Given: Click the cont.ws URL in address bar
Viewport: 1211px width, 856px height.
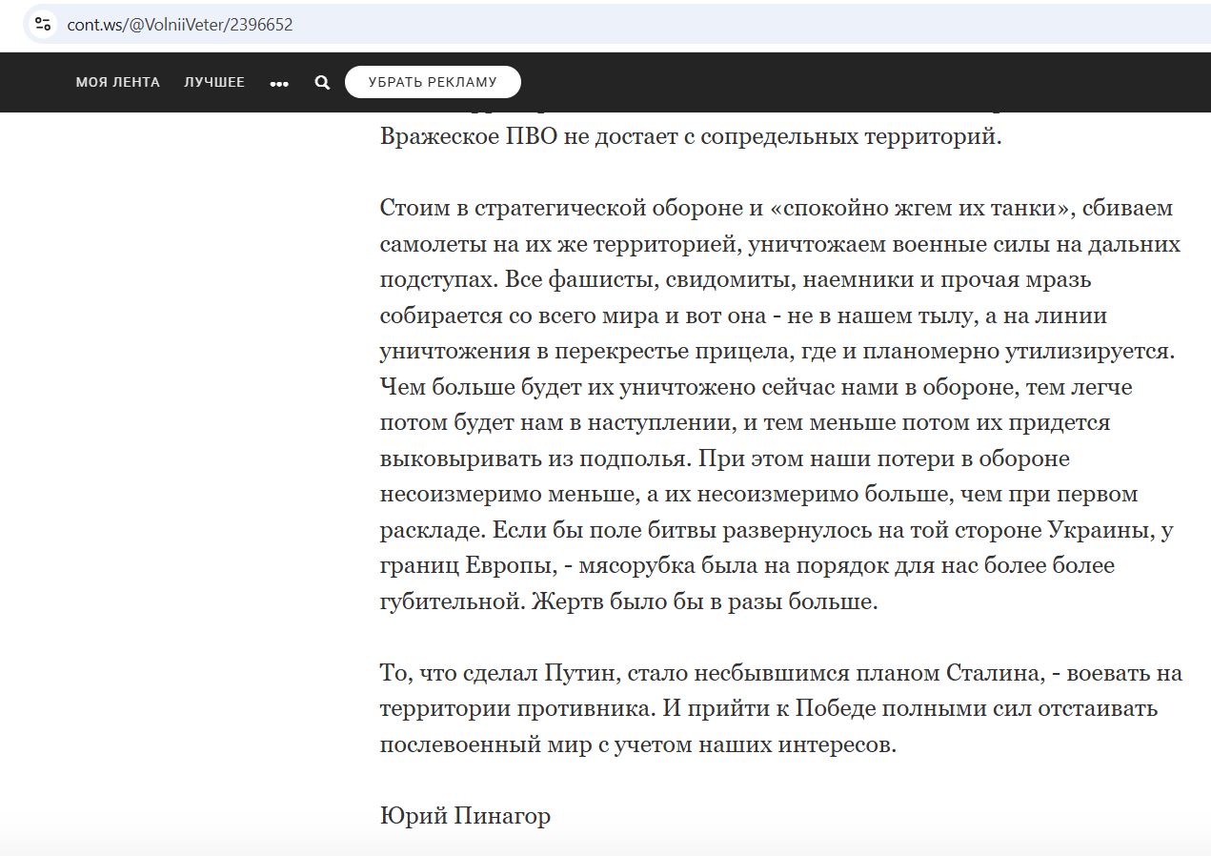Looking at the screenshot, I should click(180, 25).
